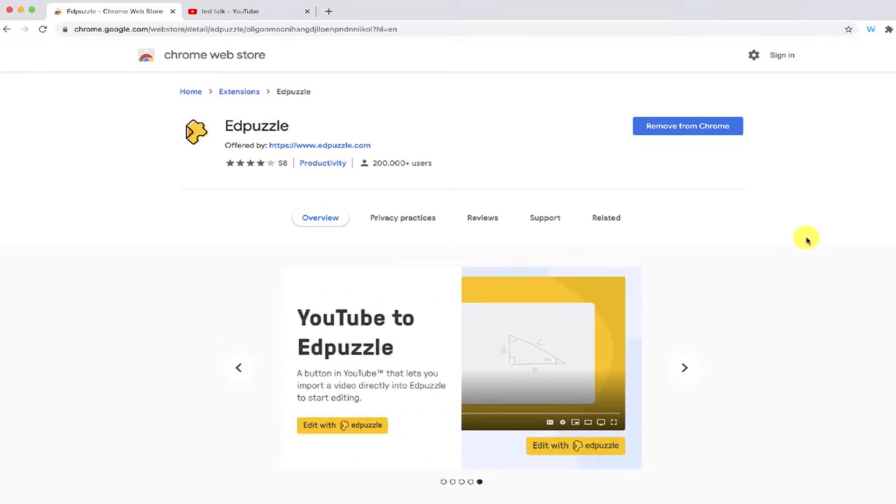Open the Reviews tab
Image resolution: width=896 pixels, height=504 pixels.
pyautogui.click(x=483, y=218)
